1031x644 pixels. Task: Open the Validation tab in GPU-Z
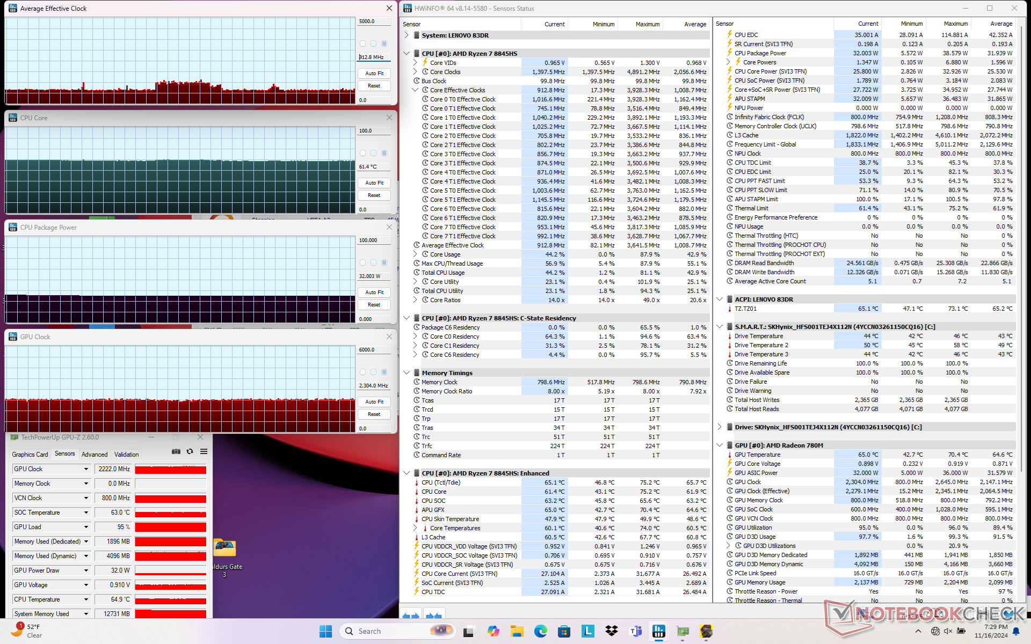coord(127,455)
